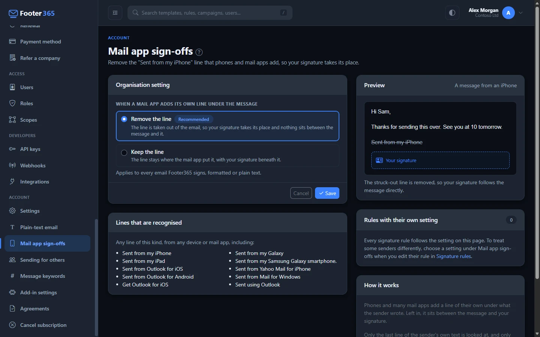Viewport: 540px width, 337px height.
Task: Toggle dark/light theme with the half-circle icon
Action: 452,13
